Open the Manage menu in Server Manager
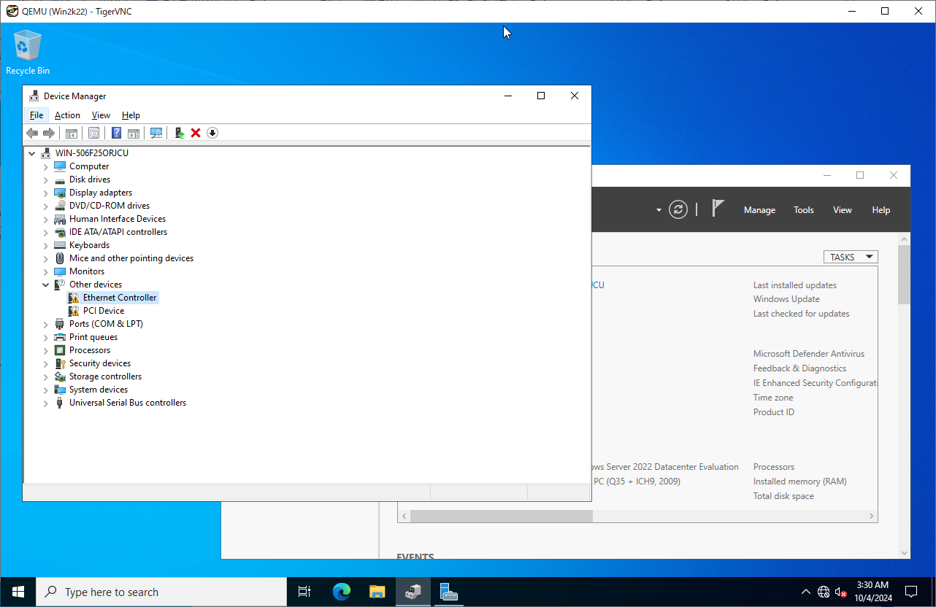 759,210
